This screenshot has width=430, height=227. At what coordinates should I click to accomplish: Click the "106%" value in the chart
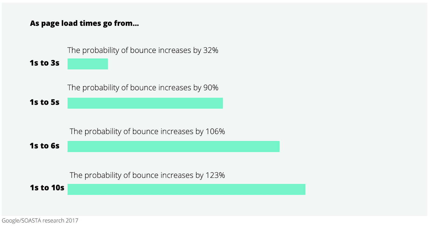coord(215,131)
